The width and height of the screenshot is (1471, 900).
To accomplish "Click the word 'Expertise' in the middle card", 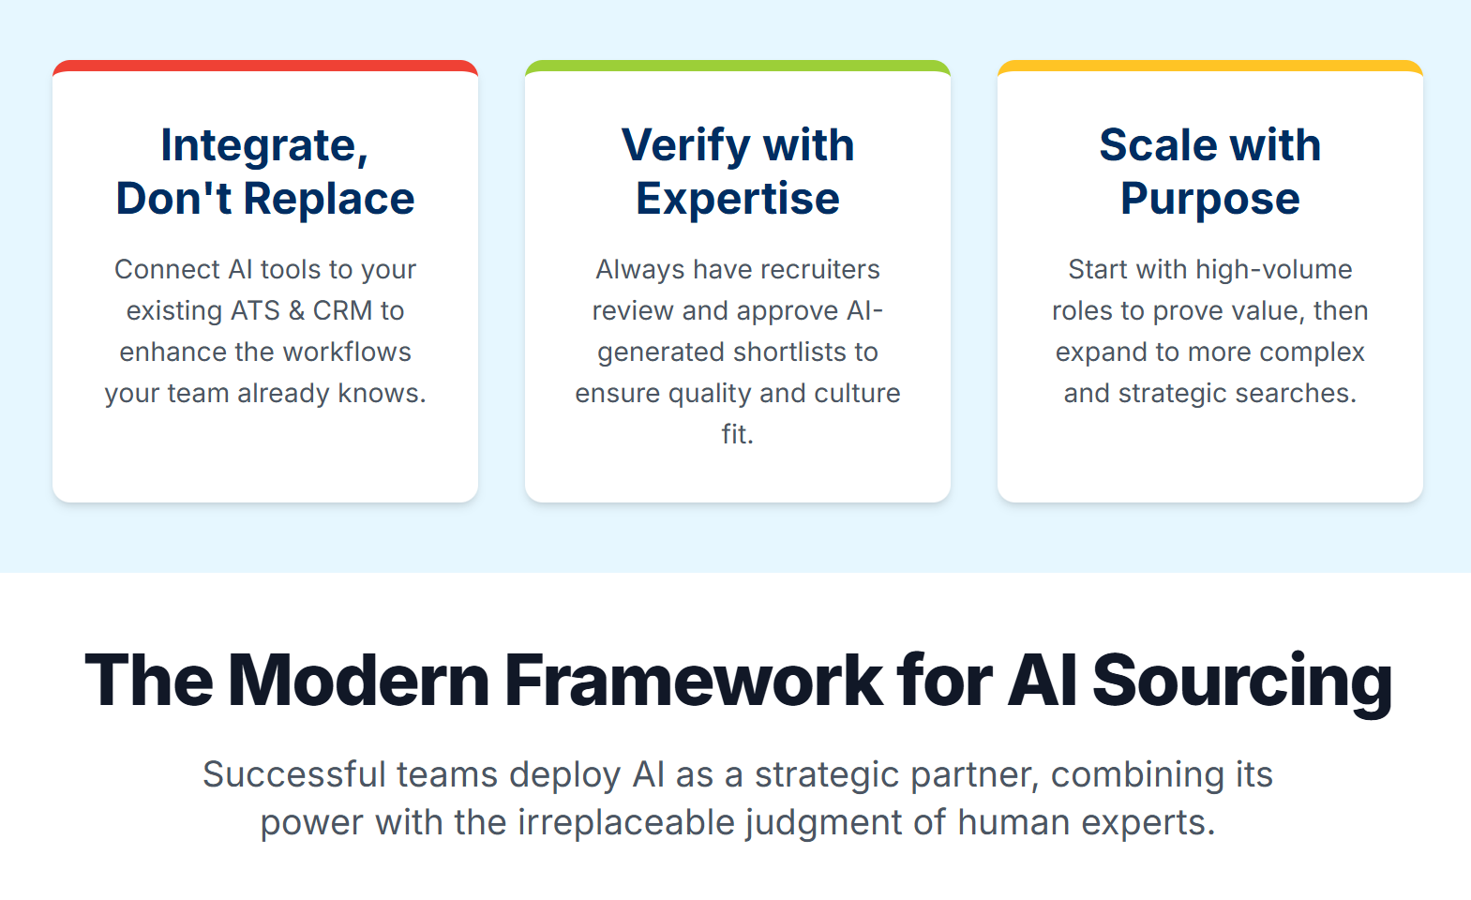I will (x=738, y=199).
